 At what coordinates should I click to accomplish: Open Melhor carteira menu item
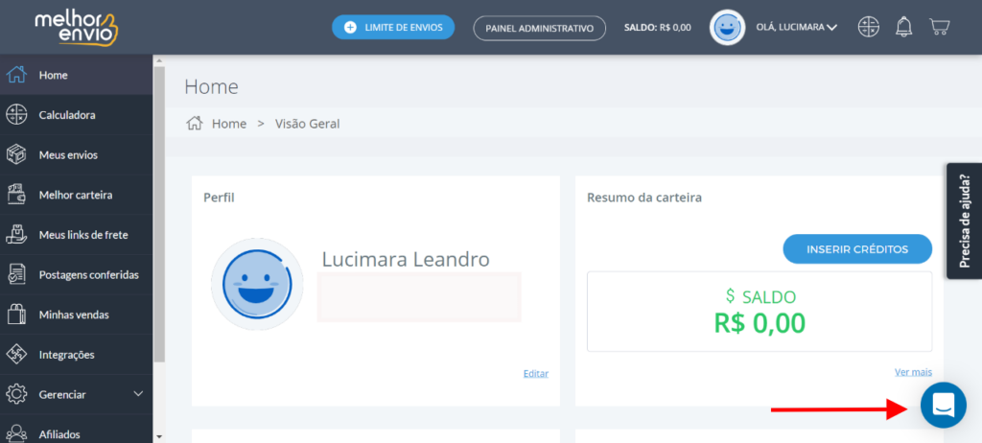point(77,195)
